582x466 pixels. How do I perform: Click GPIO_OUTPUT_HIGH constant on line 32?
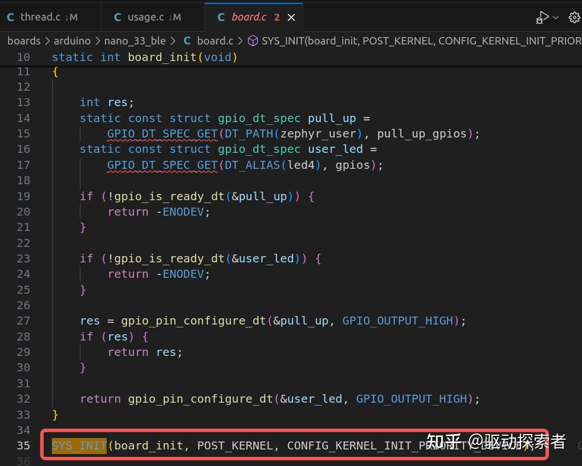[412, 399]
